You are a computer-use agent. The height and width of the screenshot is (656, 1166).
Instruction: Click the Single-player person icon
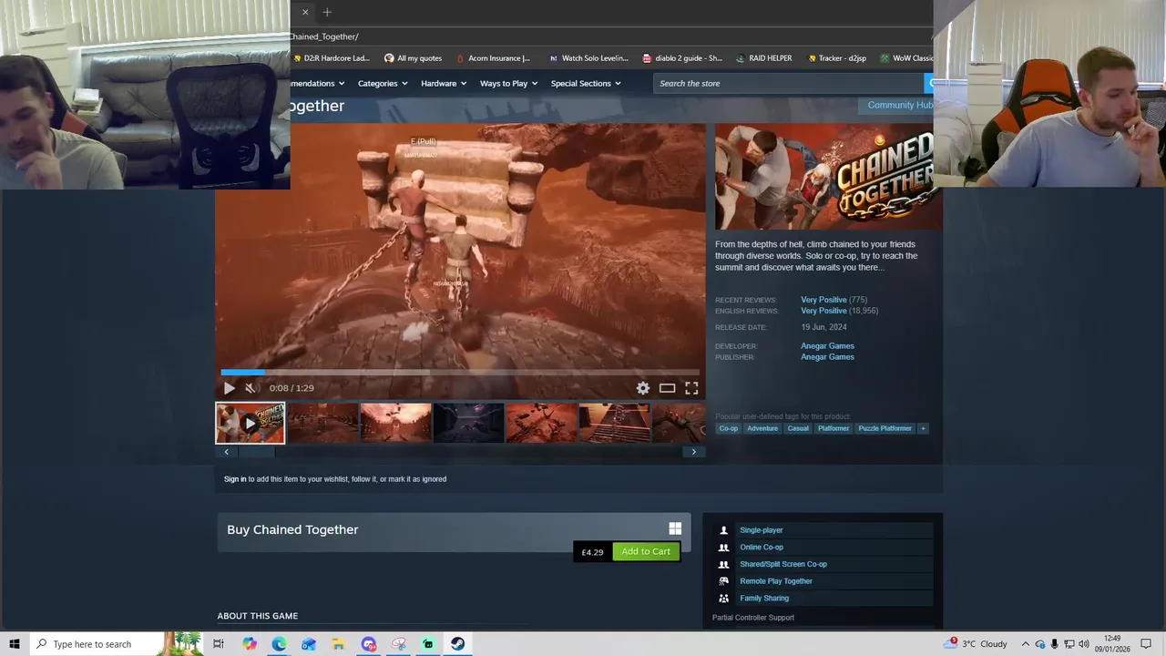coord(723,530)
